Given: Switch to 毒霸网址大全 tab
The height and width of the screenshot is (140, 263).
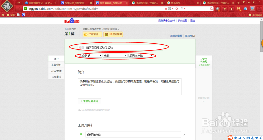Looking at the screenshot, I should click(40, 3).
